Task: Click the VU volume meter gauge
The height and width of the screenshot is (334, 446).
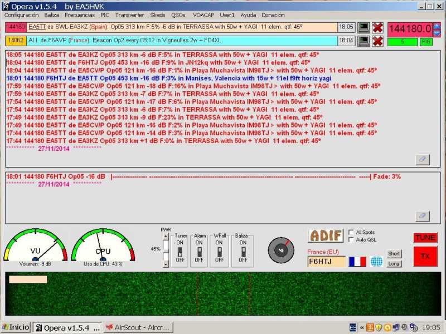Action: (35, 245)
